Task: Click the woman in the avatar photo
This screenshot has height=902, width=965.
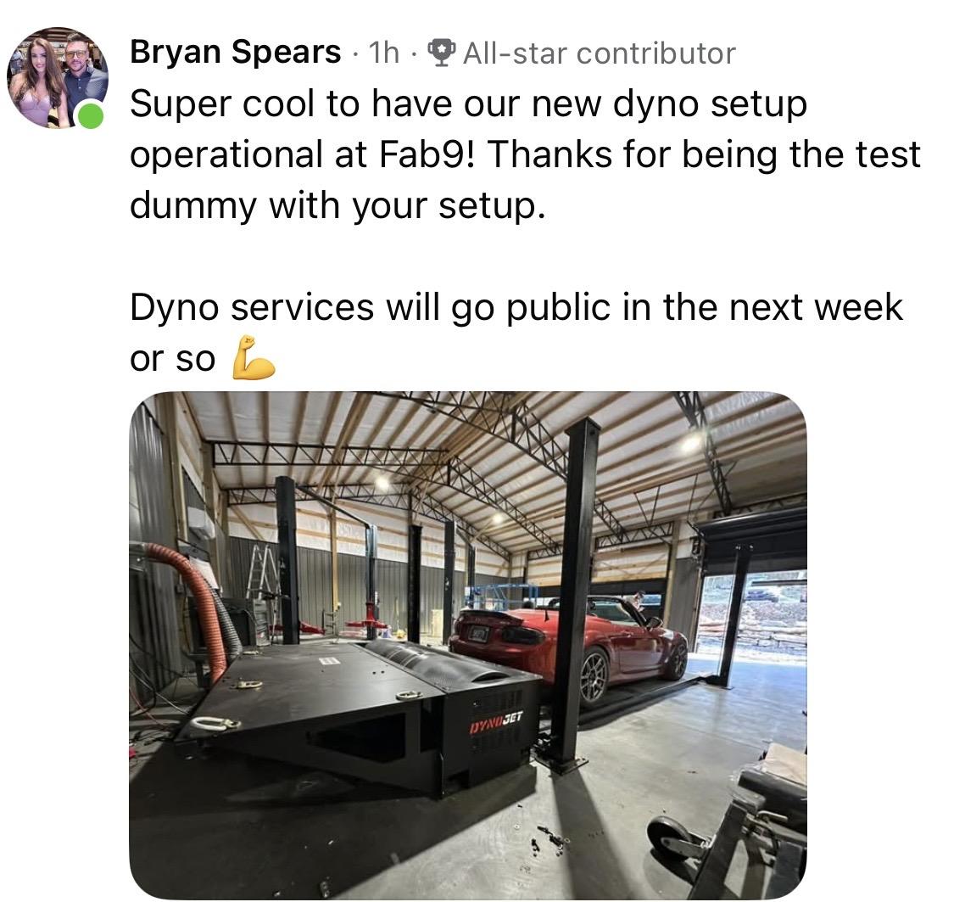Action: (x=40, y=83)
